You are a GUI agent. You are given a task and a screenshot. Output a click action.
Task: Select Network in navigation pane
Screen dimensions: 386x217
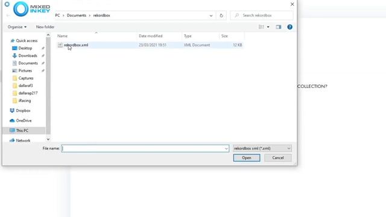coord(23,140)
